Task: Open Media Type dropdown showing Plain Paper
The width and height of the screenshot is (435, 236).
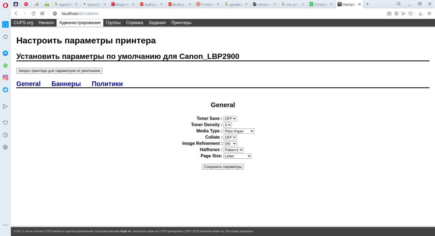Action: pos(239,131)
